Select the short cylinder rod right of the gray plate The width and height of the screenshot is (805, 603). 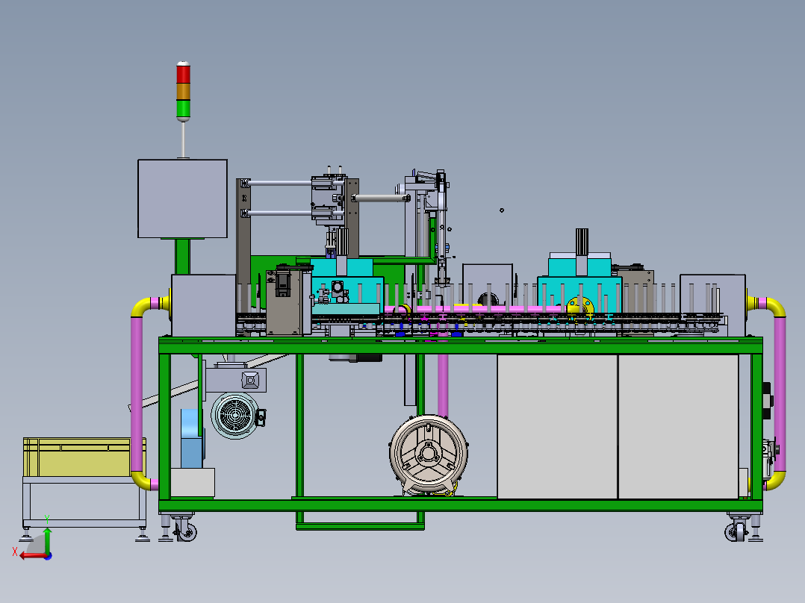(380, 198)
